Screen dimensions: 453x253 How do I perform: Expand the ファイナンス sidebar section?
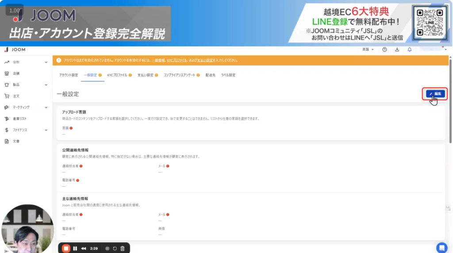tap(46, 130)
